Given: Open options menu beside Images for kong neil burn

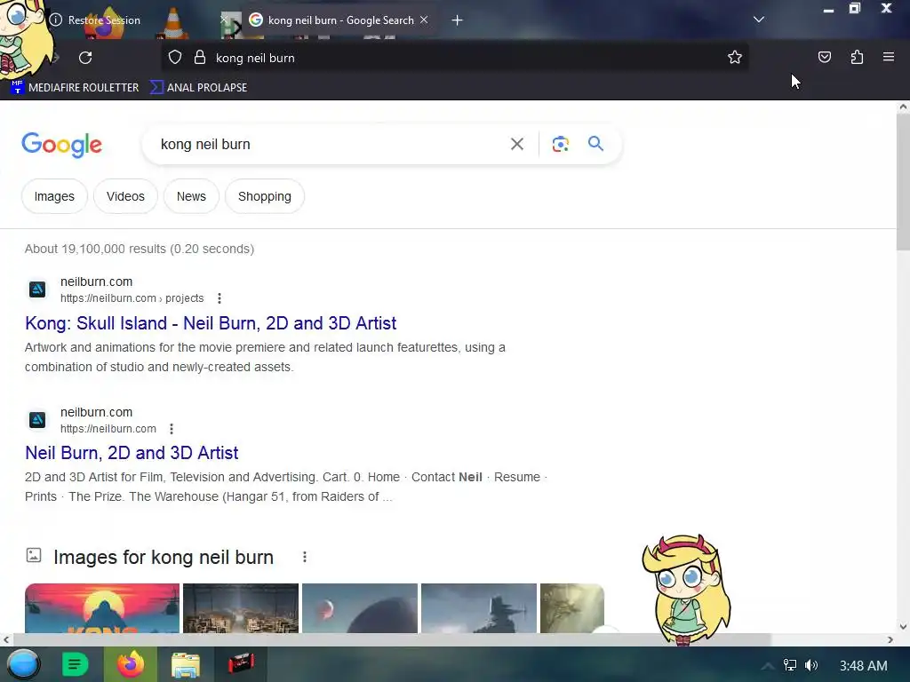Looking at the screenshot, I should [x=305, y=557].
